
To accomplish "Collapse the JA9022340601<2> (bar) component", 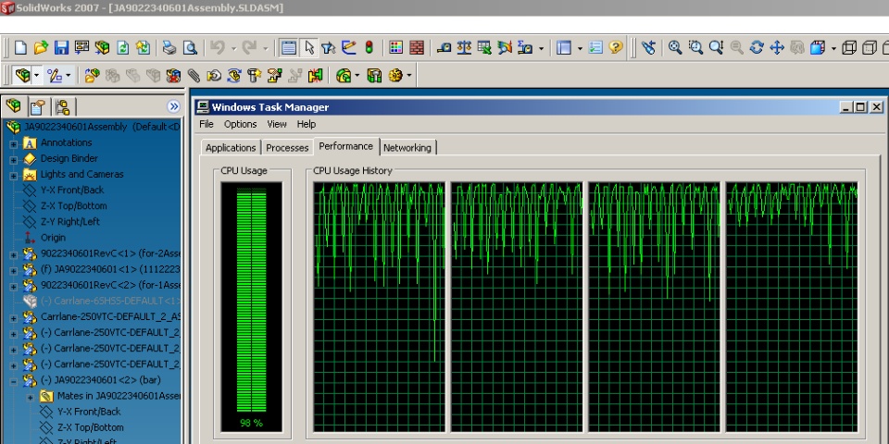I will point(13,380).
